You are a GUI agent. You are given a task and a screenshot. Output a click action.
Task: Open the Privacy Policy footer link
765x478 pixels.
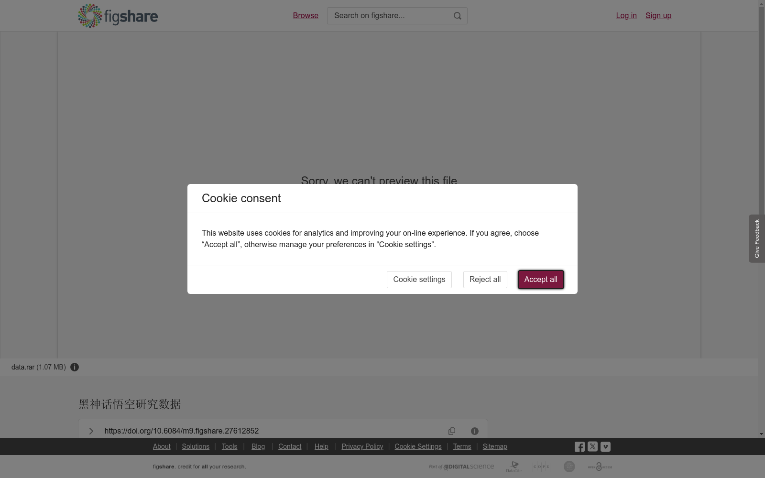(x=362, y=446)
